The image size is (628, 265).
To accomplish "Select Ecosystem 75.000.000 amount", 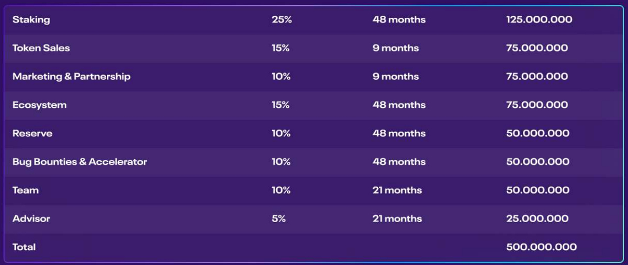I will pos(537,105).
